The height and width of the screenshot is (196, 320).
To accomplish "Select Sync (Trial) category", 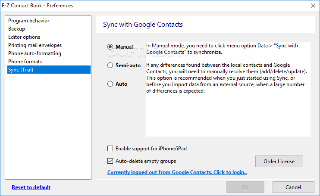I will tap(49, 70).
